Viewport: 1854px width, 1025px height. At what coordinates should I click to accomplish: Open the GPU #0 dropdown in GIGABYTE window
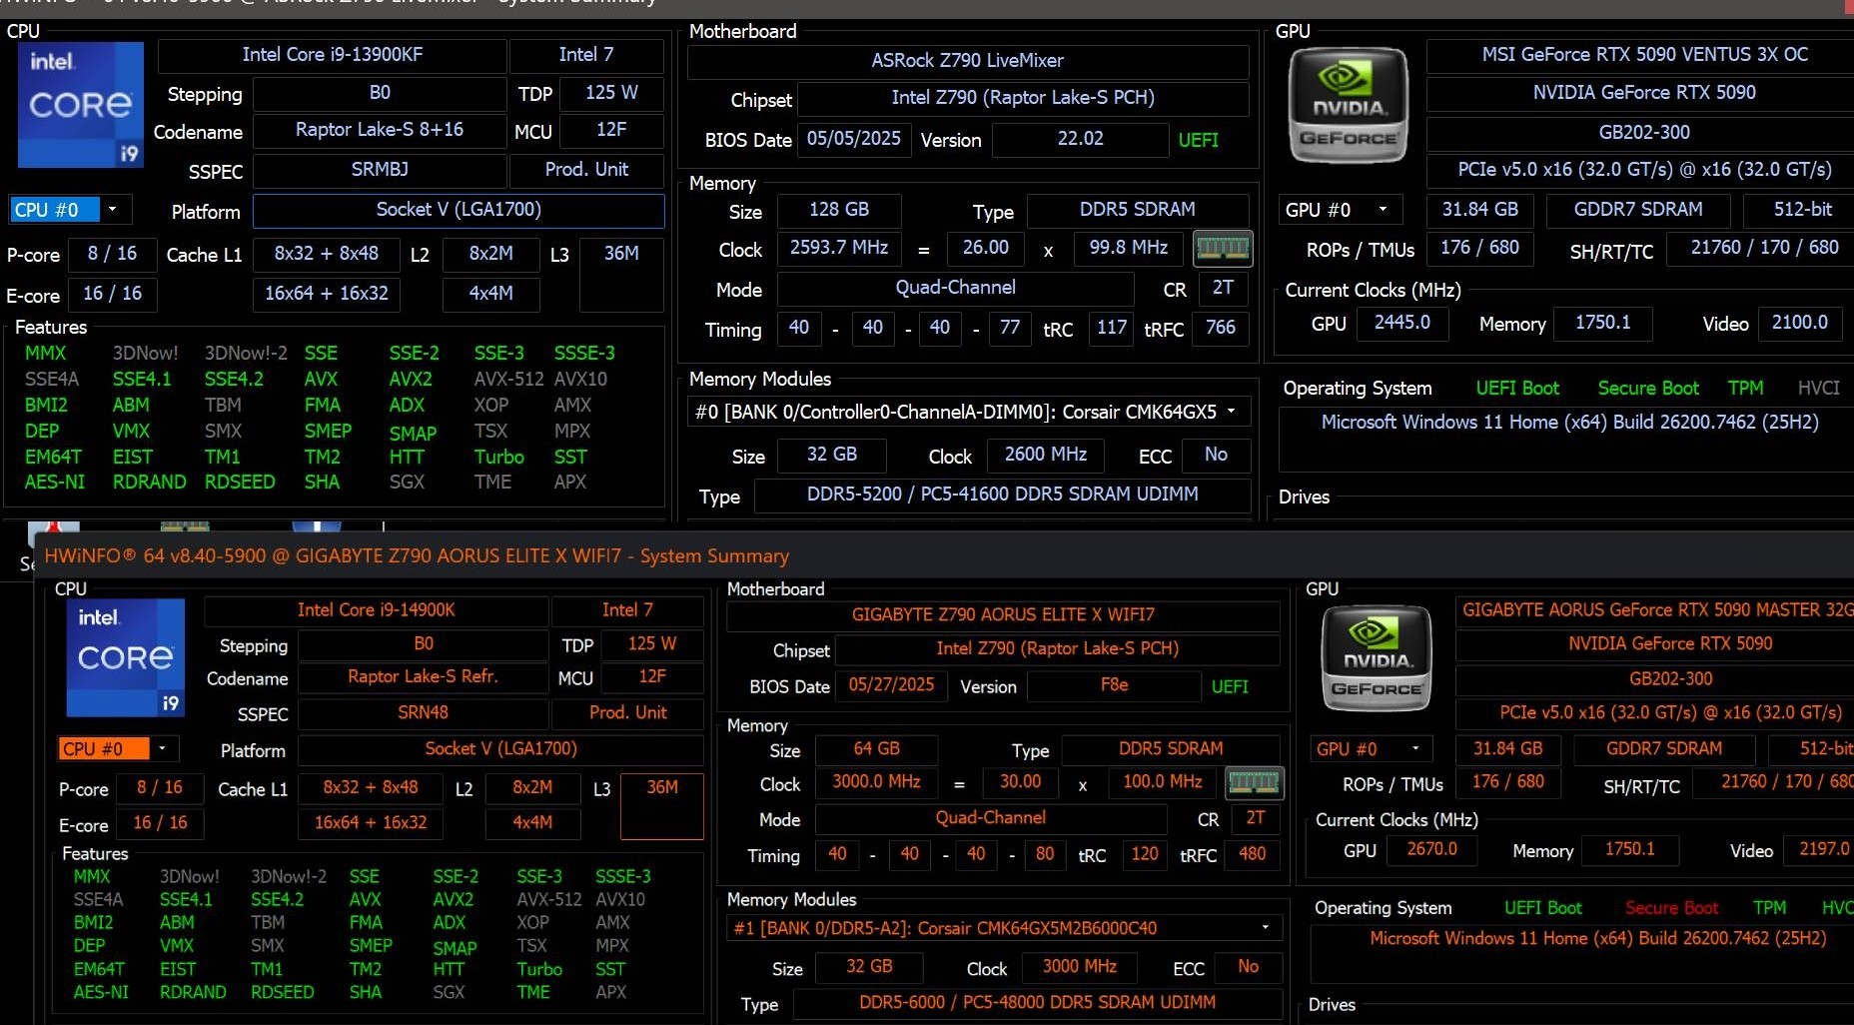(x=1415, y=748)
